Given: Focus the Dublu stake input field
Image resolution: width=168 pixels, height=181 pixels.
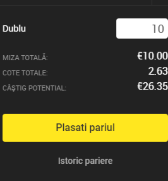Looking at the screenshot, I should pyautogui.click(x=142, y=29).
